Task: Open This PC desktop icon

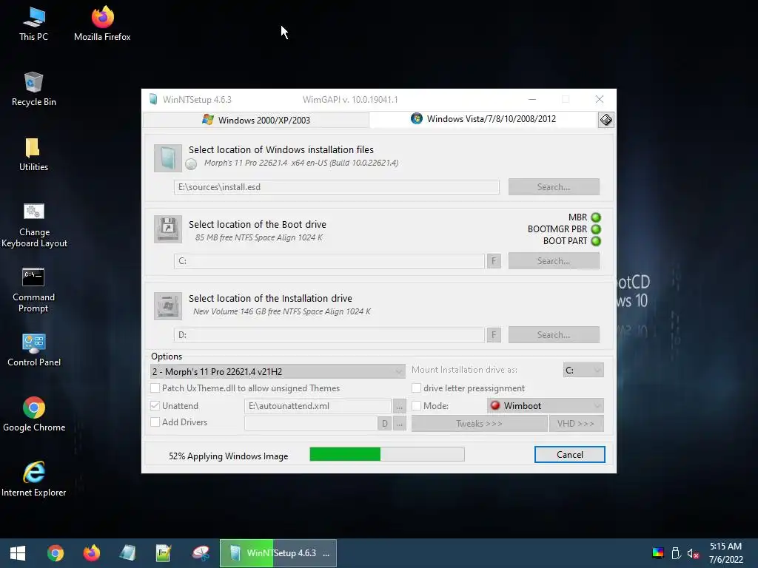Action: (x=33, y=24)
